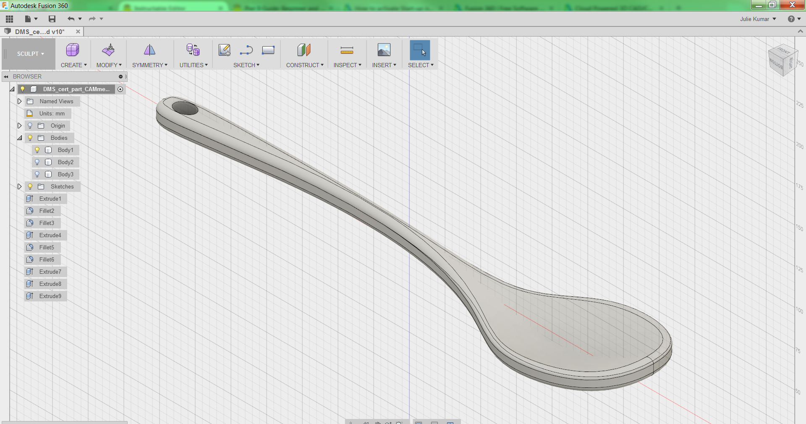The image size is (806, 424).
Task: Click the hole in the spoon handle
Action: point(185,108)
